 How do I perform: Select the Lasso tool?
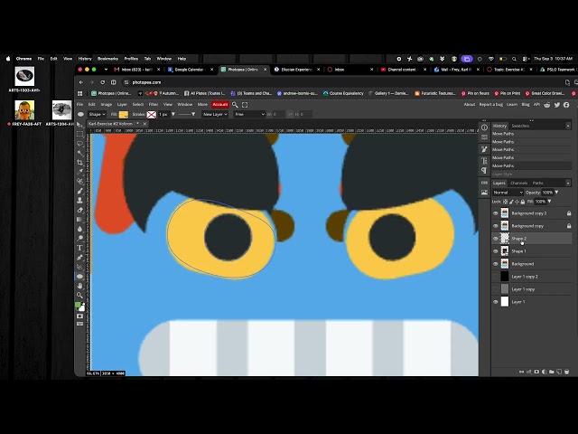click(x=79, y=144)
